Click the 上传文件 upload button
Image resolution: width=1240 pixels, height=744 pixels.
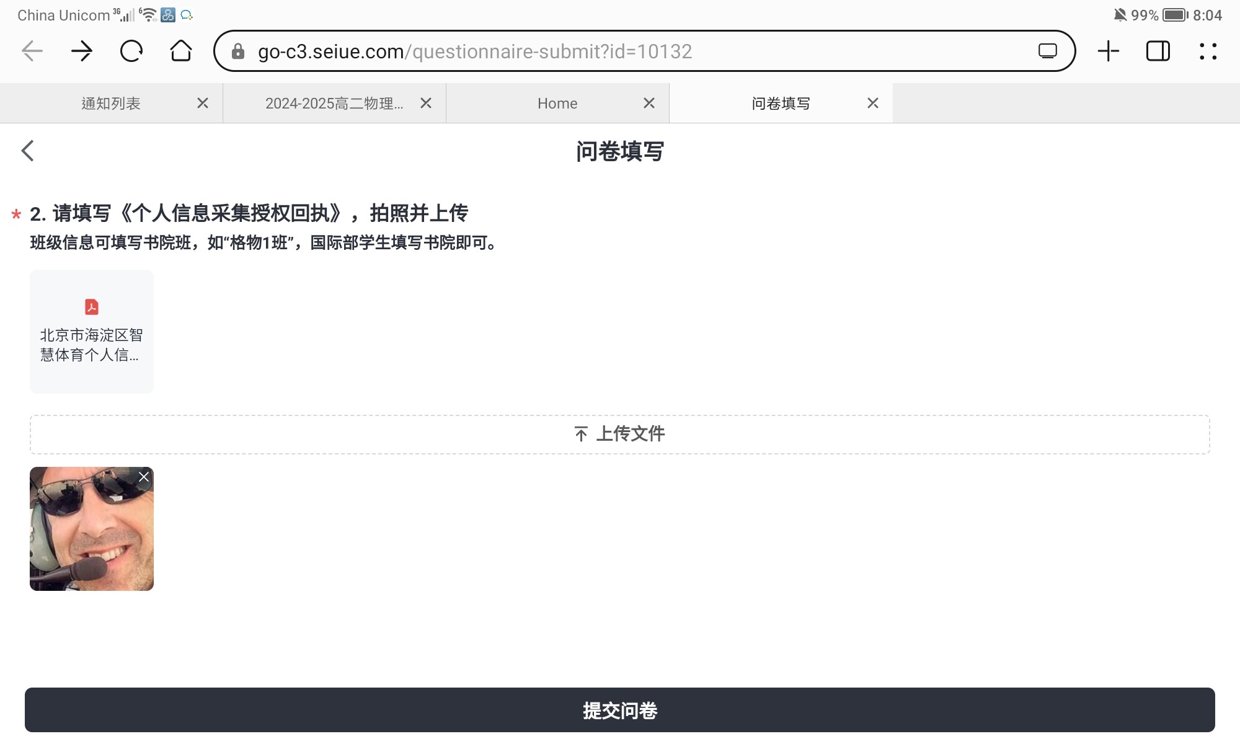coord(619,434)
